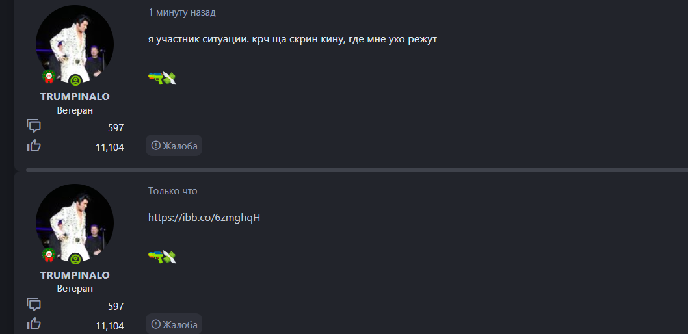This screenshot has height=334, width=688.
Task: Open TRUMPINALO profile from the first post username
Action: coord(75,96)
